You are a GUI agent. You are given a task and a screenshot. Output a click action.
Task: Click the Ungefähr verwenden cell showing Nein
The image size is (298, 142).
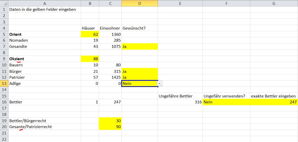tap(226, 102)
